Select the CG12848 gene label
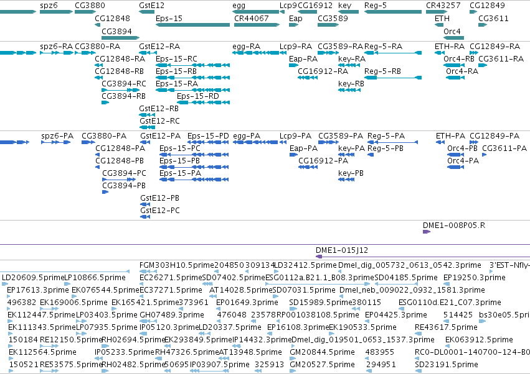Viewport: 530px width, 374px height. coord(112,19)
